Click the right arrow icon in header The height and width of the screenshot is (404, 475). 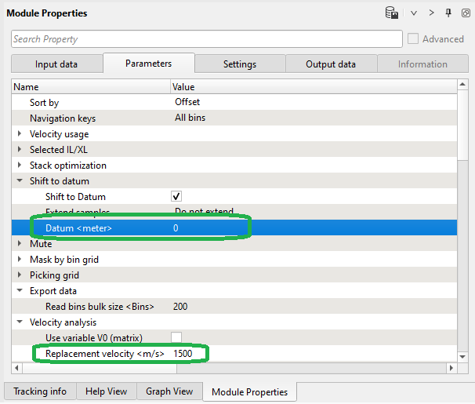click(x=431, y=13)
